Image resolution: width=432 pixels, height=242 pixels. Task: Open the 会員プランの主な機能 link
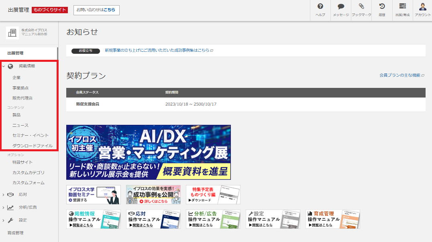401,75
